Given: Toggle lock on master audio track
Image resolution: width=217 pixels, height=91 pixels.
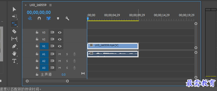Looking at the screenshot, I should pos(37,74).
